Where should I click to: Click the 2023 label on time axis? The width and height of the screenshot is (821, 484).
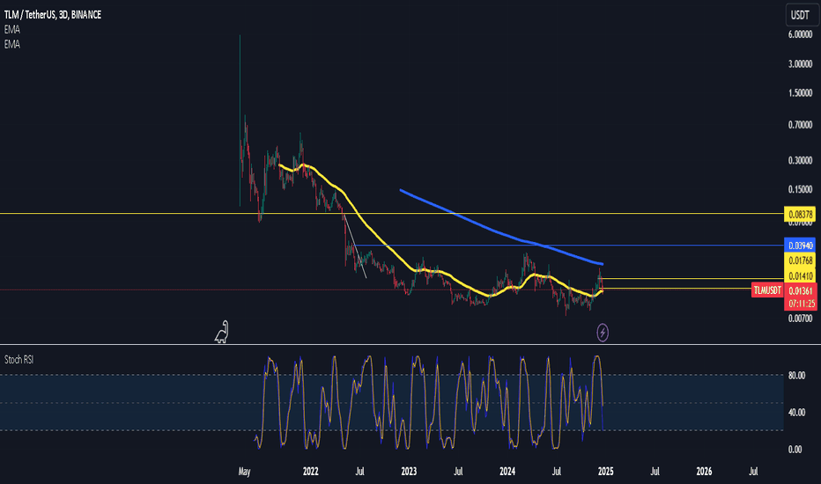pyautogui.click(x=409, y=472)
